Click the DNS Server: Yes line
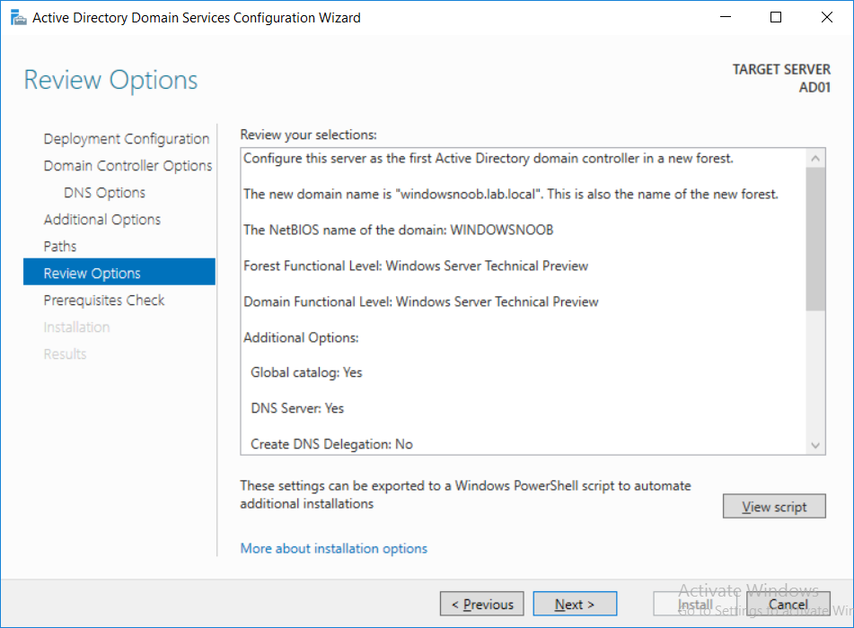Image resolution: width=854 pixels, height=628 pixels. [x=297, y=409]
